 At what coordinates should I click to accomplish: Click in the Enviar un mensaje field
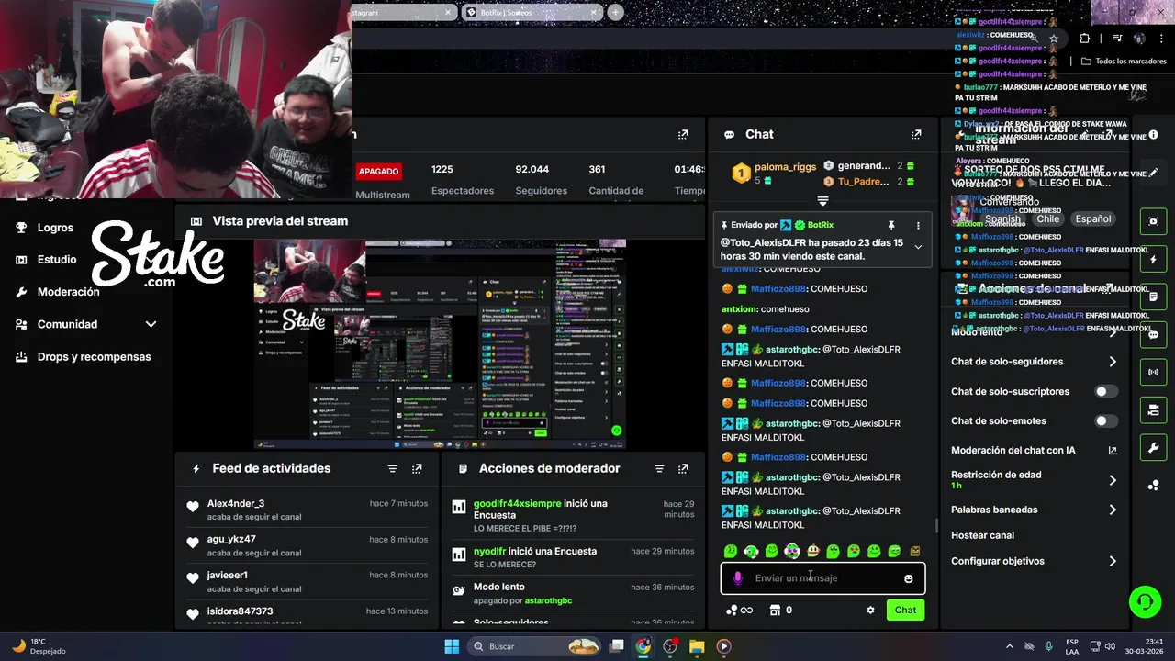[x=822, y=578]
